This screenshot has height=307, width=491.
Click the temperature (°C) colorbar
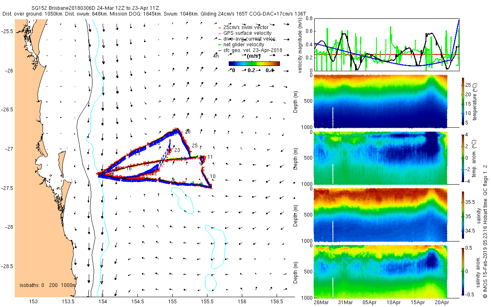[463, 101]
